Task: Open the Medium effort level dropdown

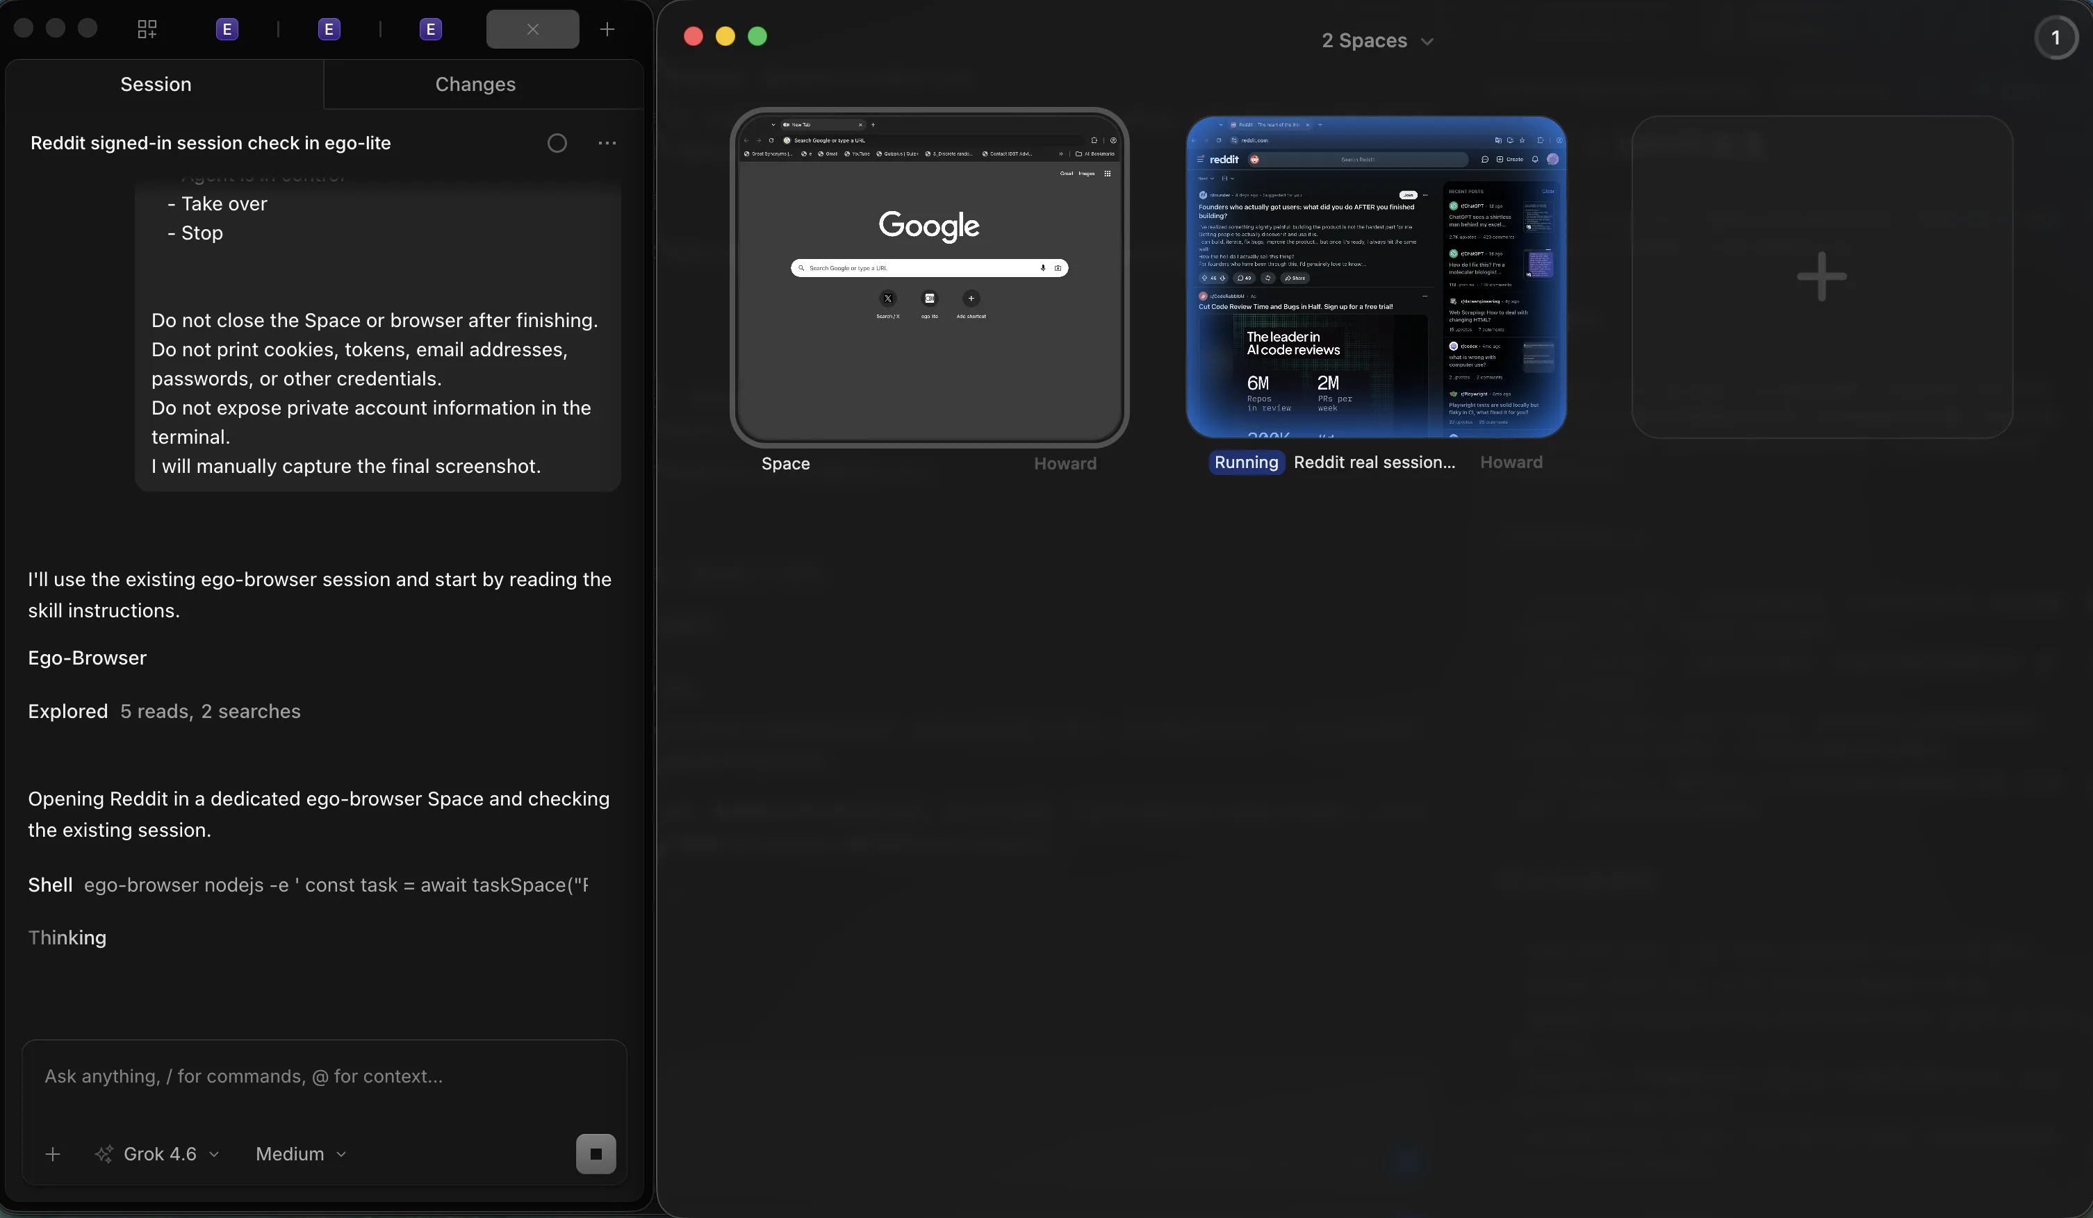Action: pyautogui.click(x=301, y=1154)
